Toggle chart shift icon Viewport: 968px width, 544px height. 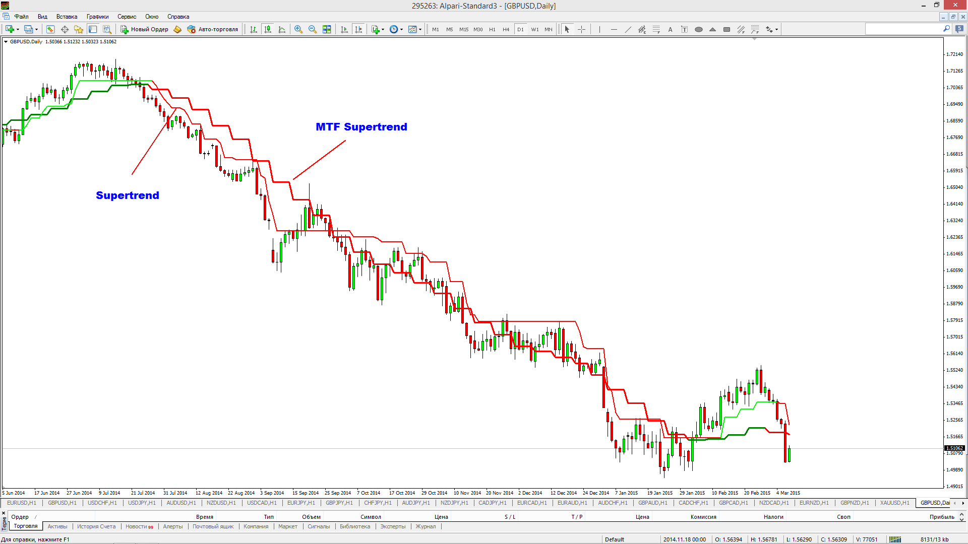pos(358,29)
